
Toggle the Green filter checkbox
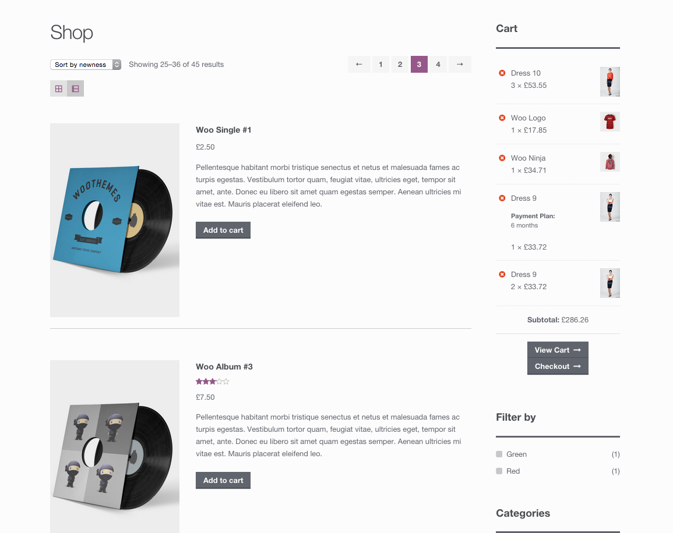(499, 454)
